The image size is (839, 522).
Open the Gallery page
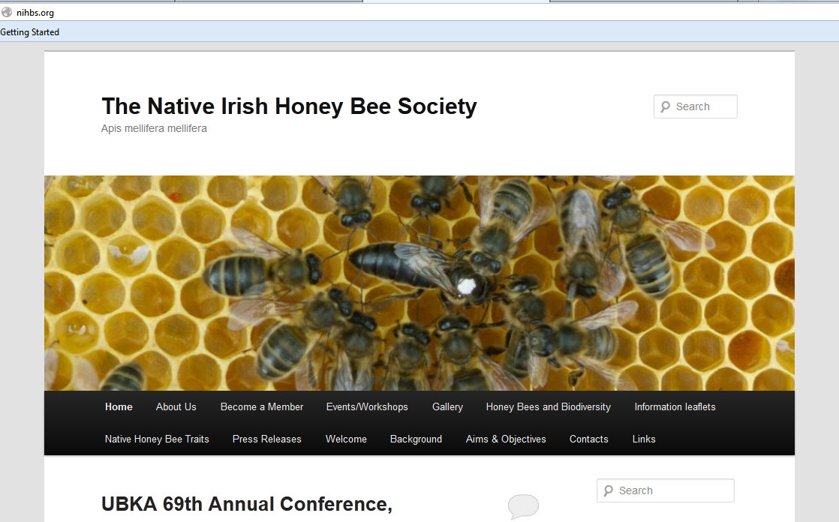(x=447, y=407)
